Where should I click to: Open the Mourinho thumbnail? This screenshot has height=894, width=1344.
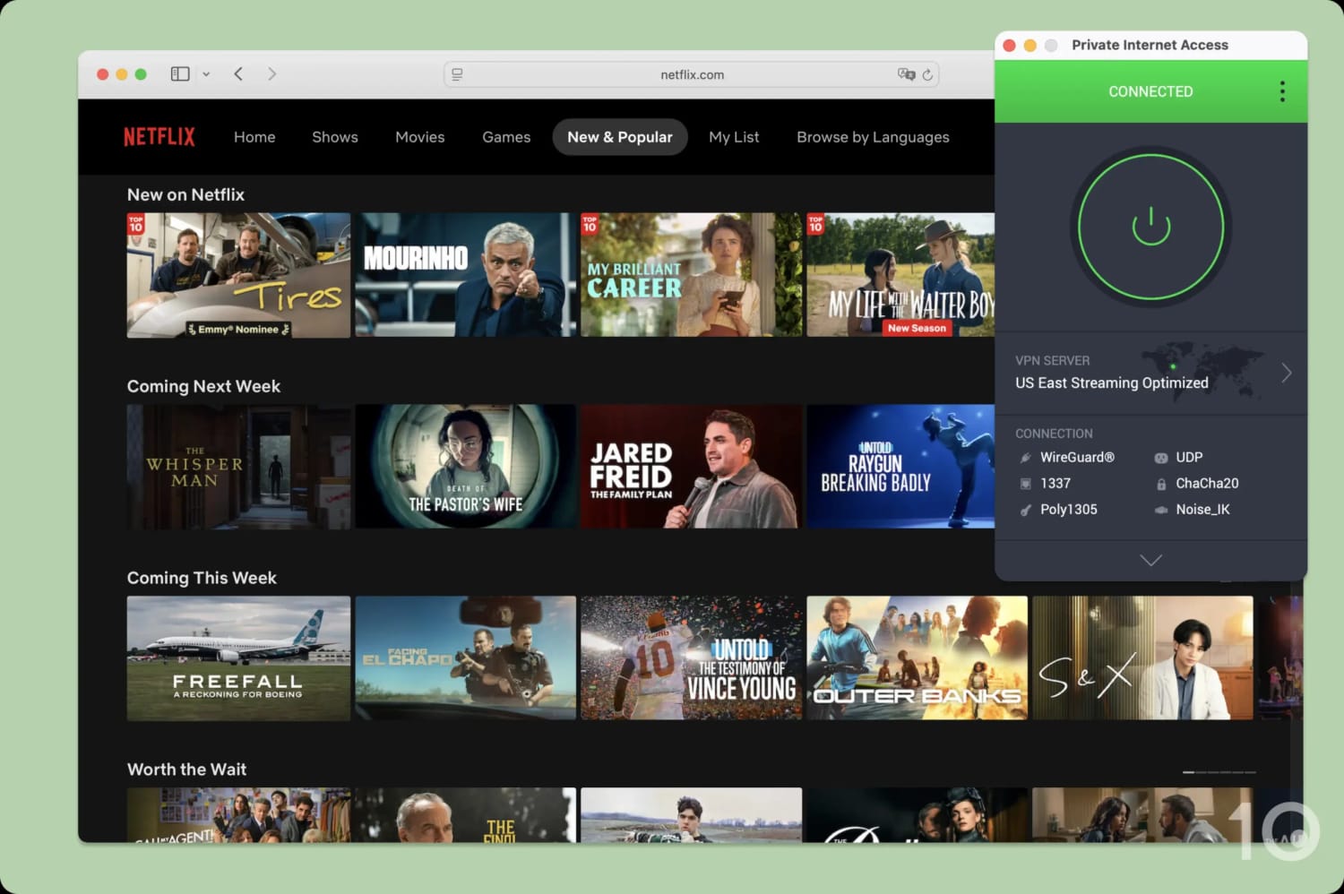pos(466,275)
